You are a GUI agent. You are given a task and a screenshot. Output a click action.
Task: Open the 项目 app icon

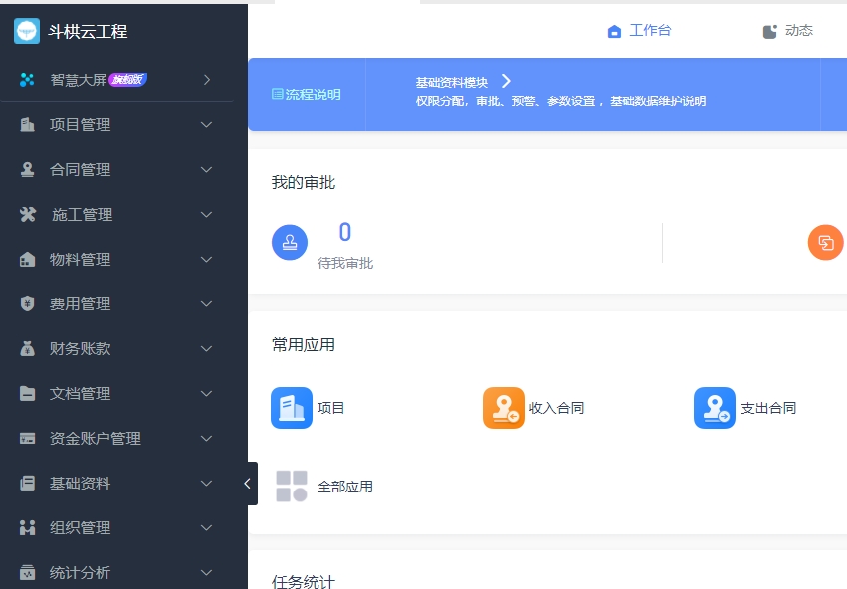[291, 408]
